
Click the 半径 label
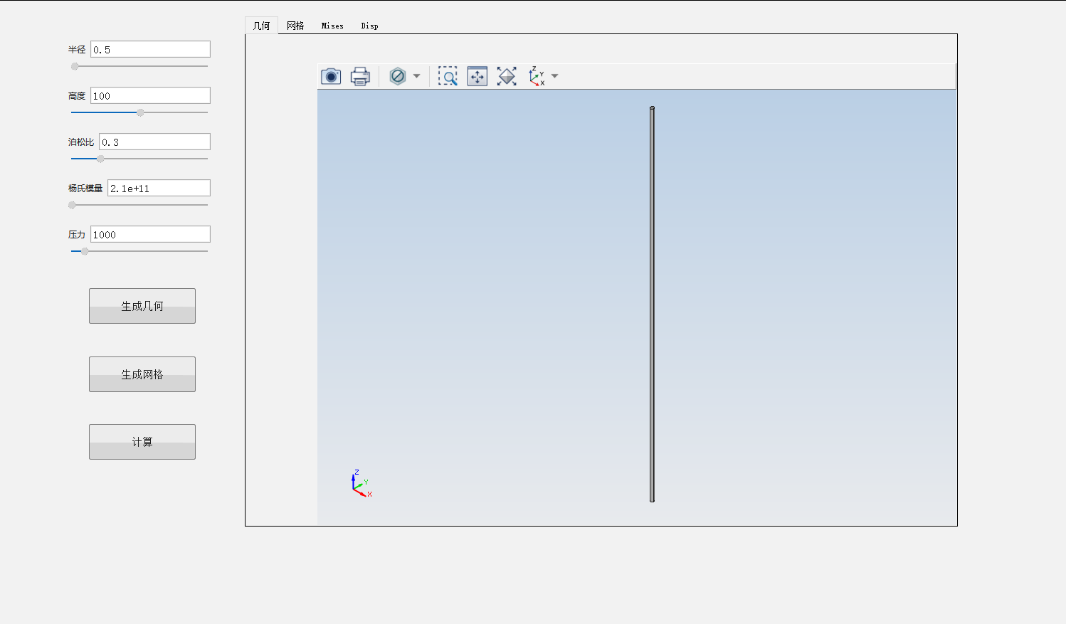click(77, 49)
